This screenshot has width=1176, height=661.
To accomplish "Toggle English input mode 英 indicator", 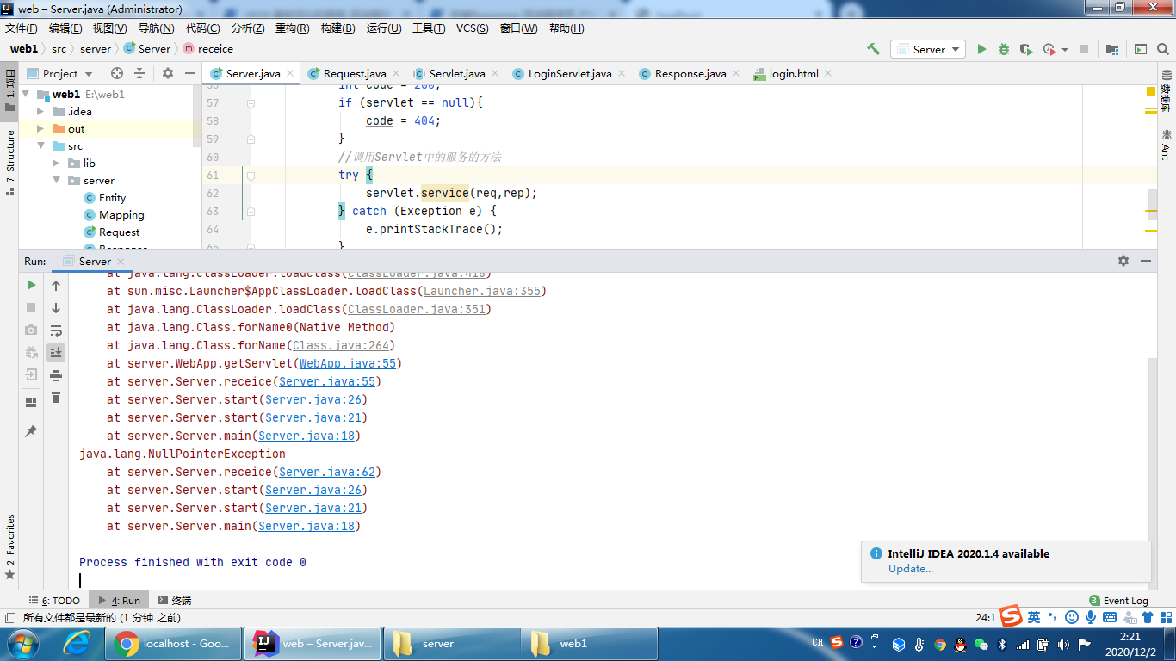I will pos(1033,617).
